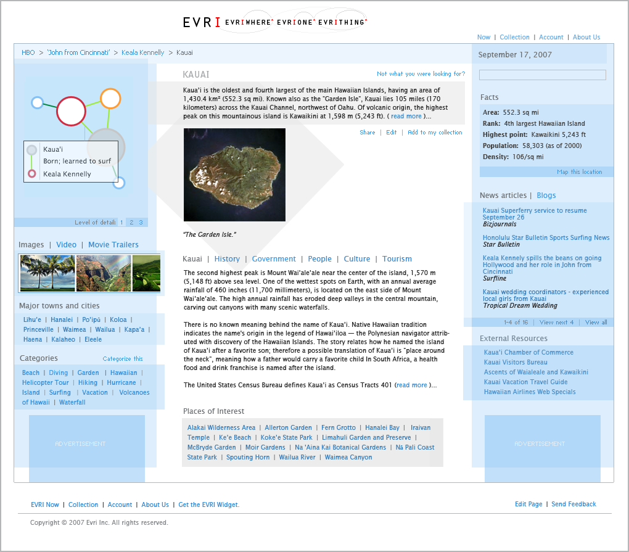The height and width of the screenshot is (552, 629).
Task: Click the large red circle graph node
Action: coord(71,111)
